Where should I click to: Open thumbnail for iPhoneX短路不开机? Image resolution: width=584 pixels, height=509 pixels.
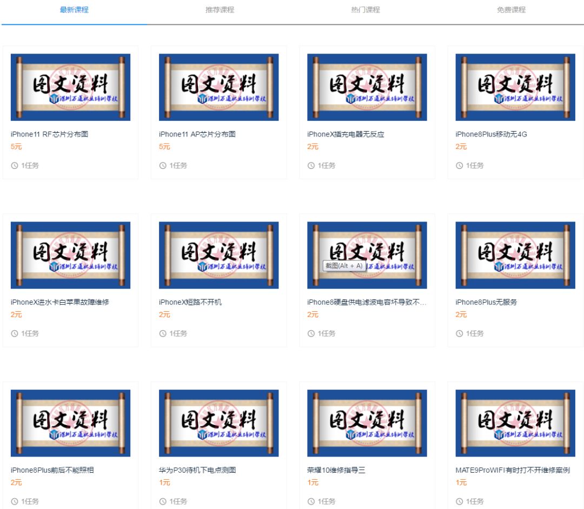pyautogui.click(x=218, y=255)
